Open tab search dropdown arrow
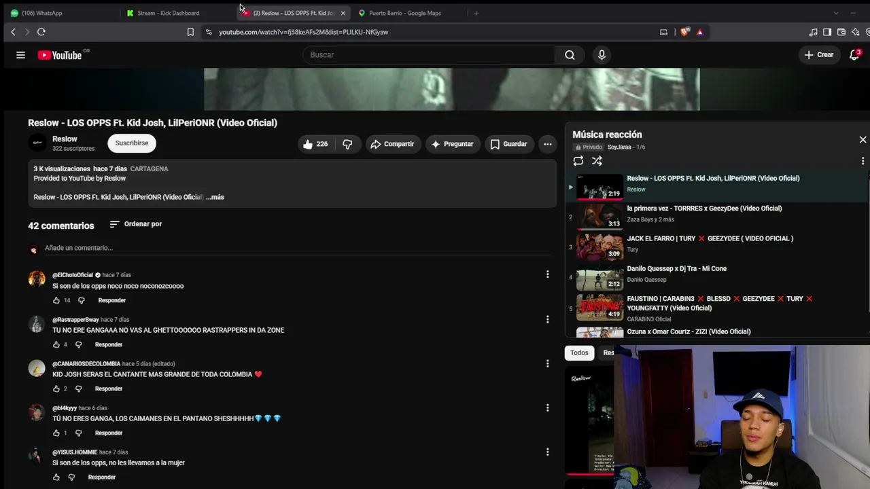The image size is (870, 489). [835, 13]
